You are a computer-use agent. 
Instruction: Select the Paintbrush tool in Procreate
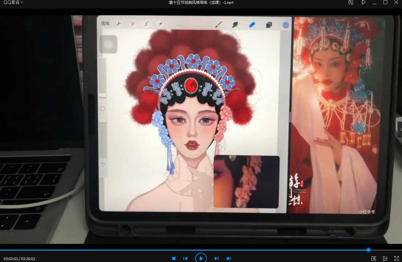pyautogui.click(x=219, y=25)
